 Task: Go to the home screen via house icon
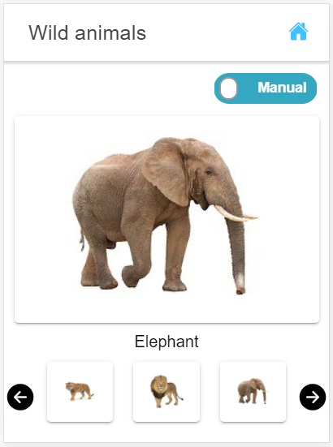click(x=298, y=32)
